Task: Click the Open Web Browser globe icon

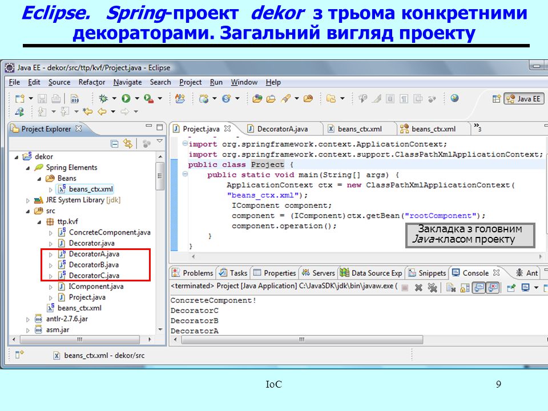Action: (x=454, y=98)
